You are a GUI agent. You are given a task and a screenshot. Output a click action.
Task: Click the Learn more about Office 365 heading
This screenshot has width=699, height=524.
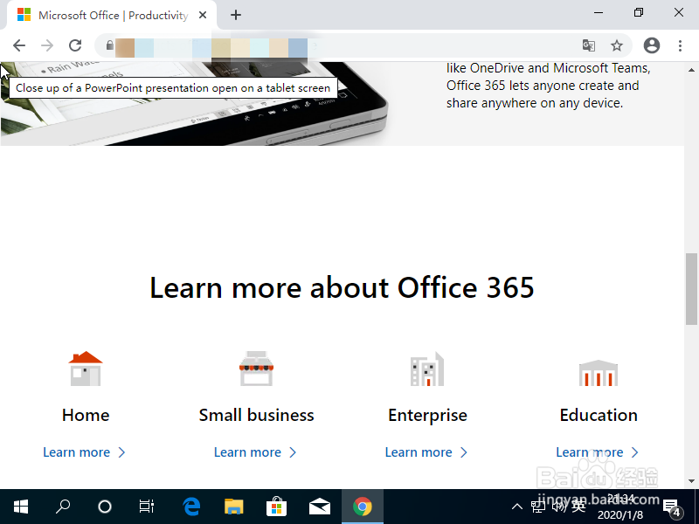point(342,287)
